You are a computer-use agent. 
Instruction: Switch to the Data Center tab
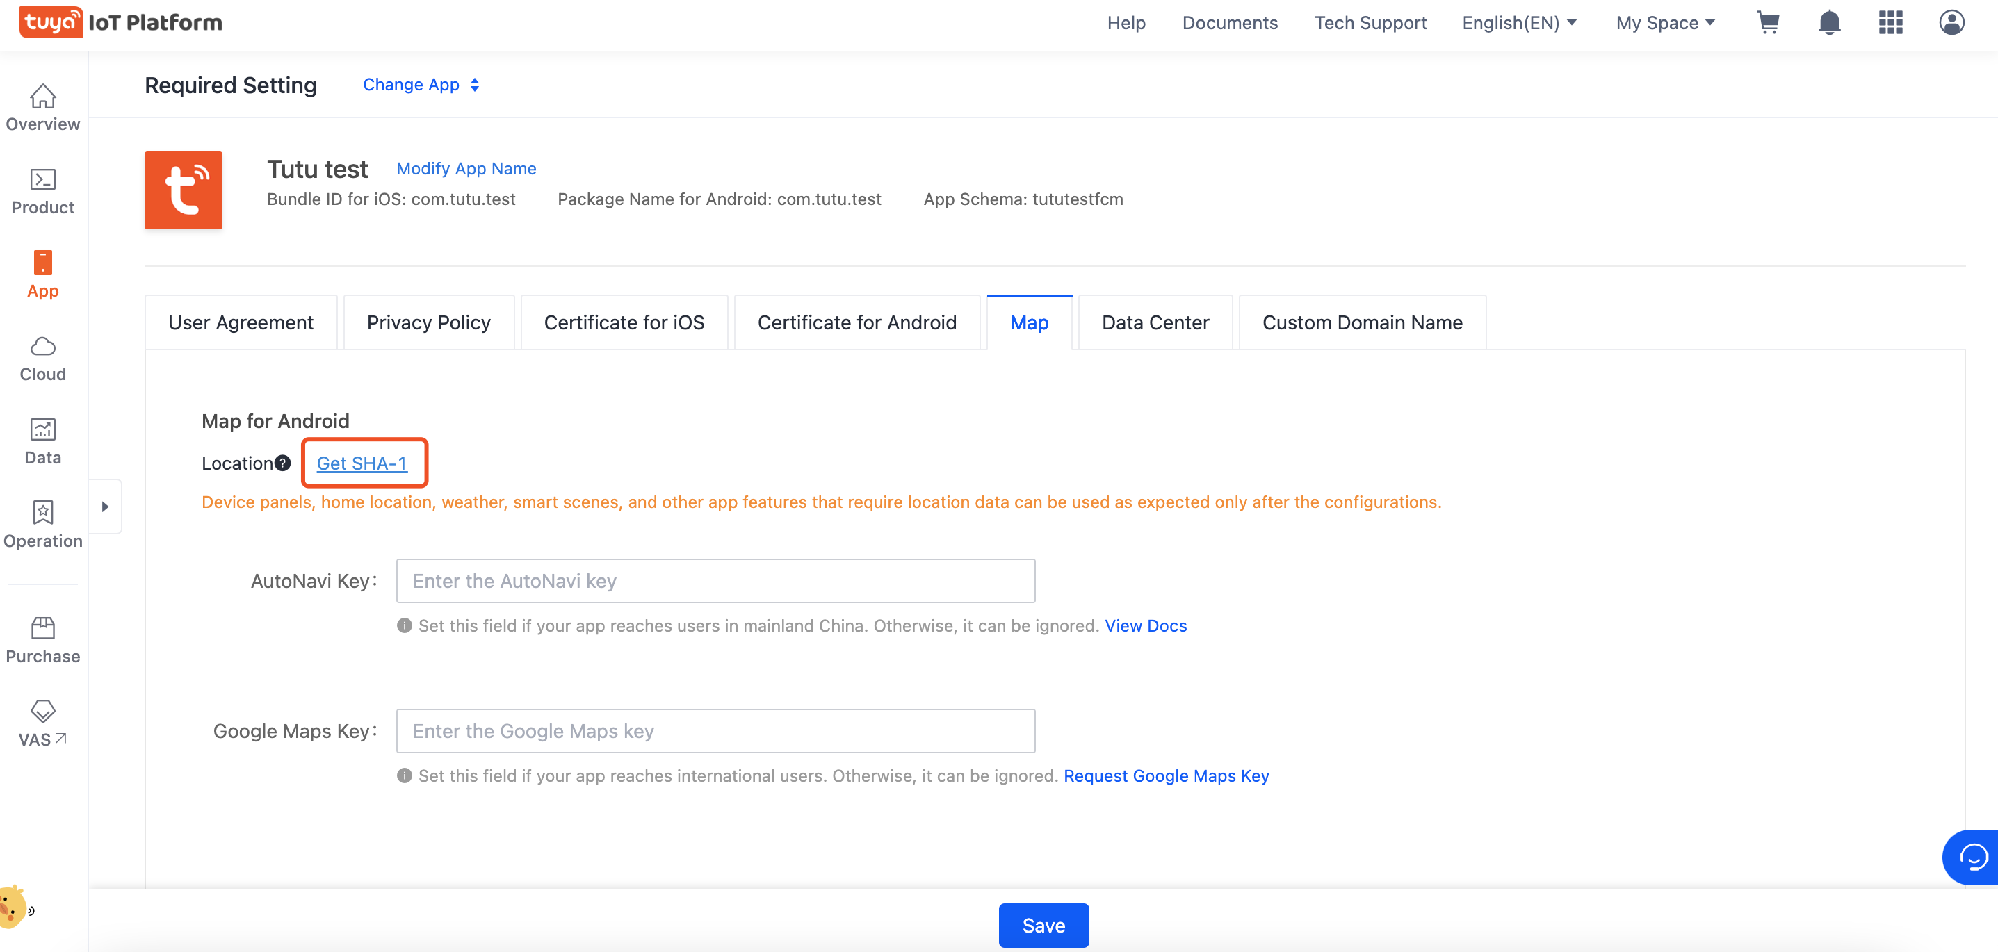point(1155,322)
